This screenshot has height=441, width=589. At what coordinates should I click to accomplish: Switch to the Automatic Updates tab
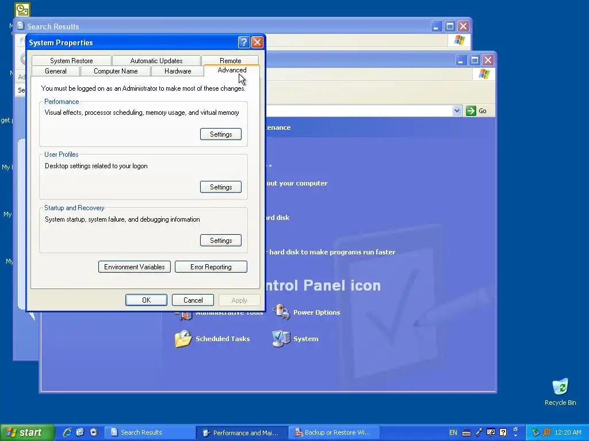(x=156, y=60)
